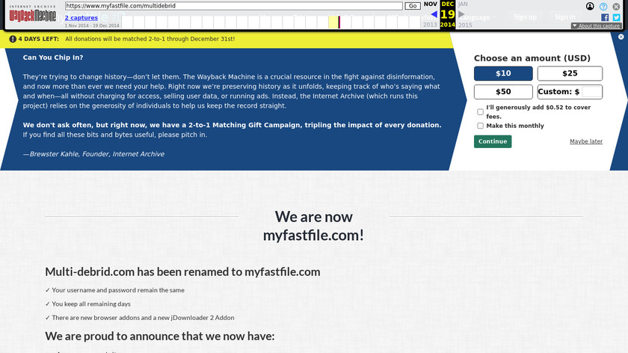Screen dimensions: 628x353
Task: Click the faded Sign in link
Action: (x=564, y=17)
